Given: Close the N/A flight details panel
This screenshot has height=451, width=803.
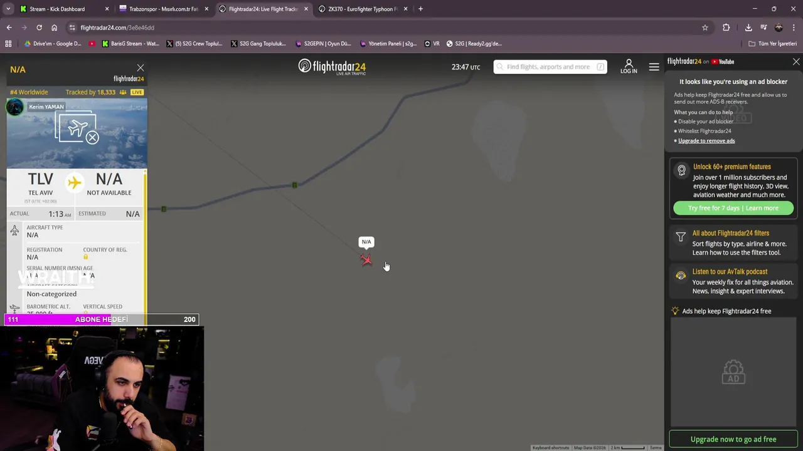Looking at the screenshot, I should point(141,68).
